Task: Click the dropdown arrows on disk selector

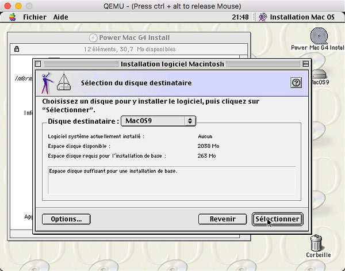Action: 190,121
